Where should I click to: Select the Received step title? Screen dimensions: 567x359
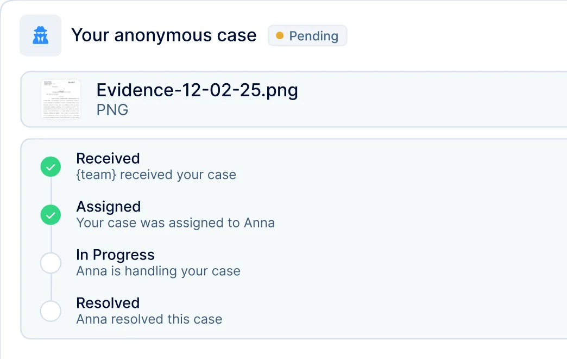click(x=108, y=158)
